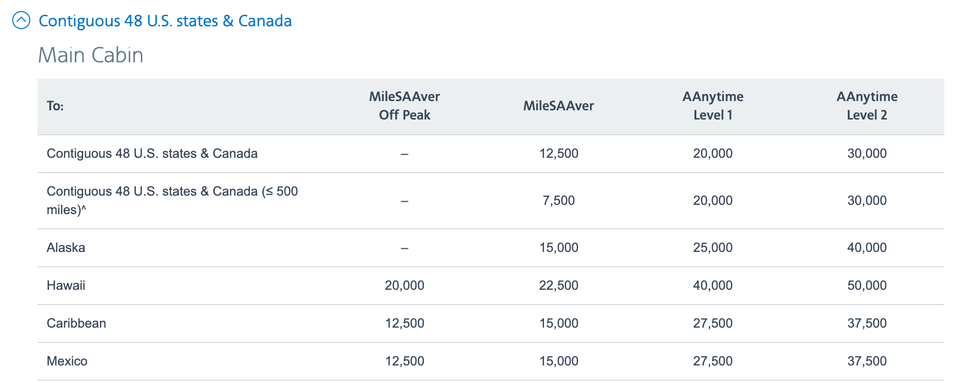Click Alaska's 40,000 AAnytime Level 2 value
This screenshot has height=383, width=966.
pos(867,247)
